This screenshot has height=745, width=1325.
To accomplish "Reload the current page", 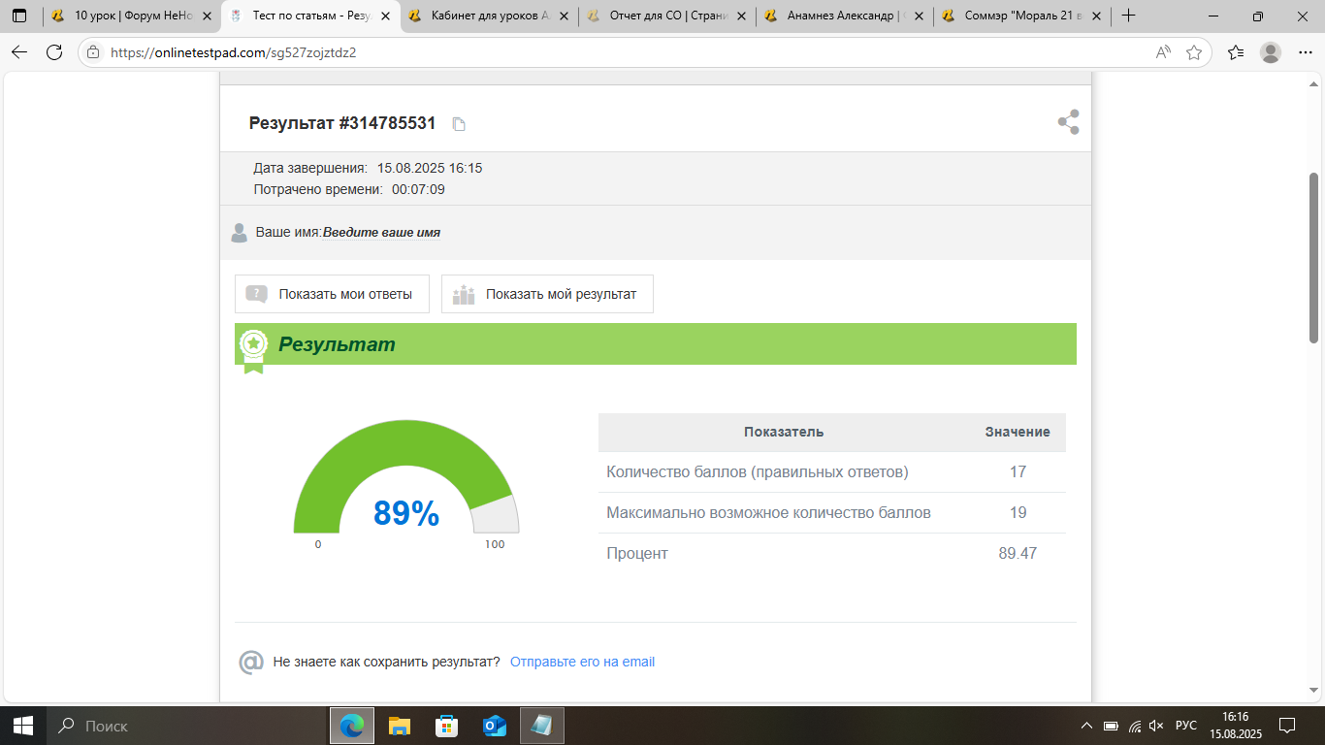I will tap(55, 52).
